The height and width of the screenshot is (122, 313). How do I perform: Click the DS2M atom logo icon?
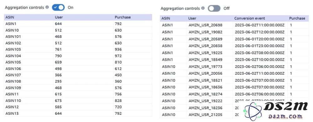coord(253,111)
